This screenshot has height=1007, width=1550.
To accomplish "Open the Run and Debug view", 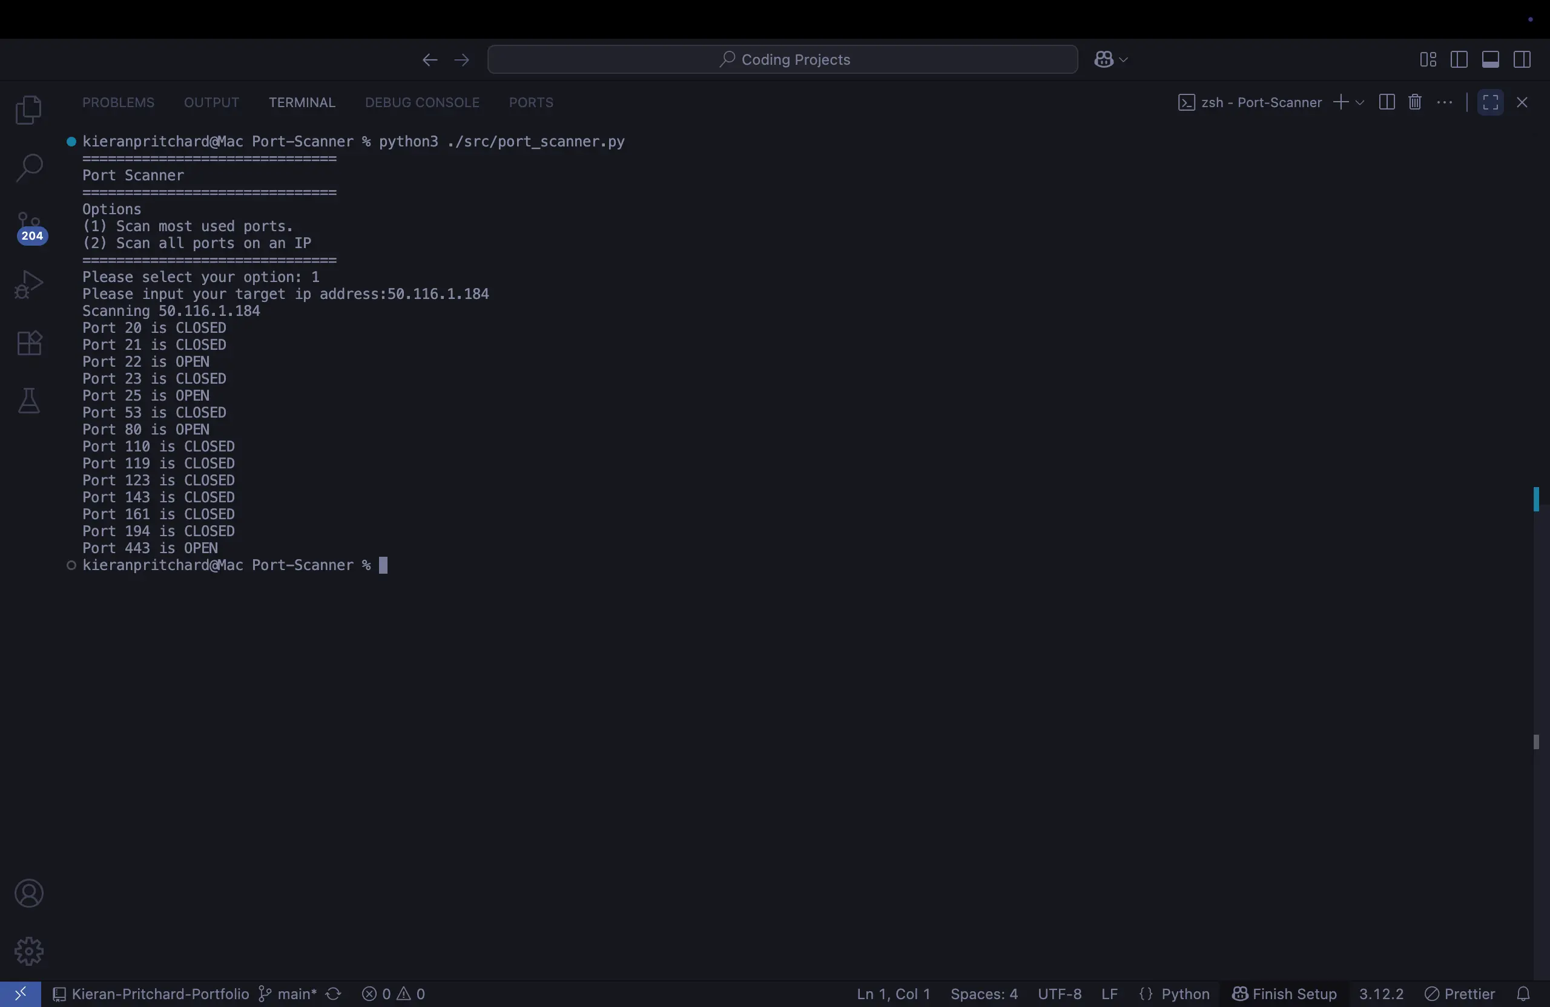I will click(x=28, y=284).
